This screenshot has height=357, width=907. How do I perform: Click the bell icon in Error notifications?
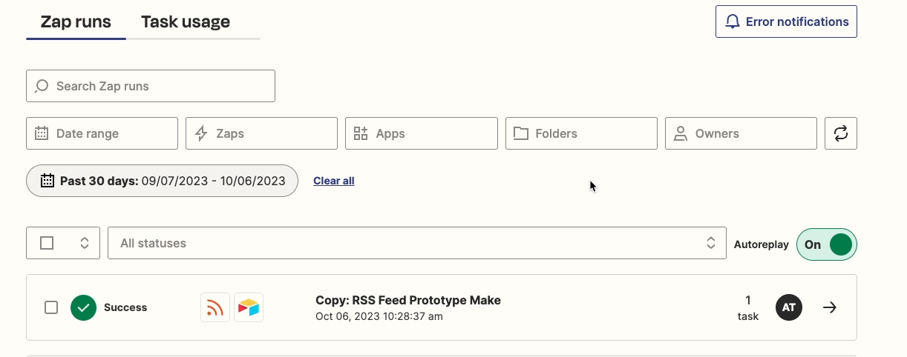[x=733, y=21]
